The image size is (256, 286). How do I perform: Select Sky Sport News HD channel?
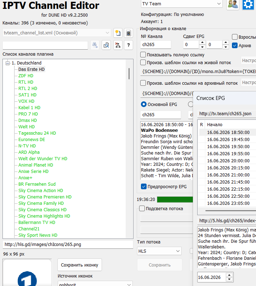click(38, 235)
